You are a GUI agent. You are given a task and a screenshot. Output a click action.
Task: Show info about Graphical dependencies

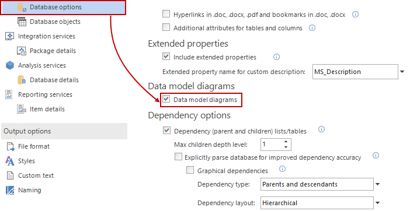(x=282, y=169)
